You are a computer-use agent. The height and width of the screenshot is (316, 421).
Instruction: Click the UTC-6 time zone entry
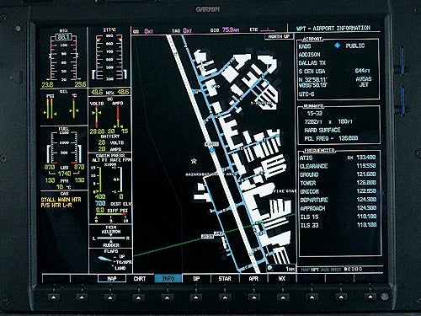pyautogui.click(x=306, y=94)
